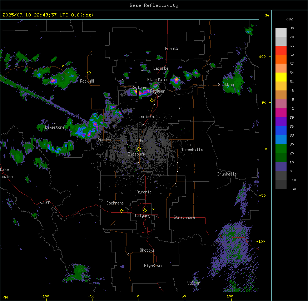Click the RockyMH label

[x=88, y=81]
